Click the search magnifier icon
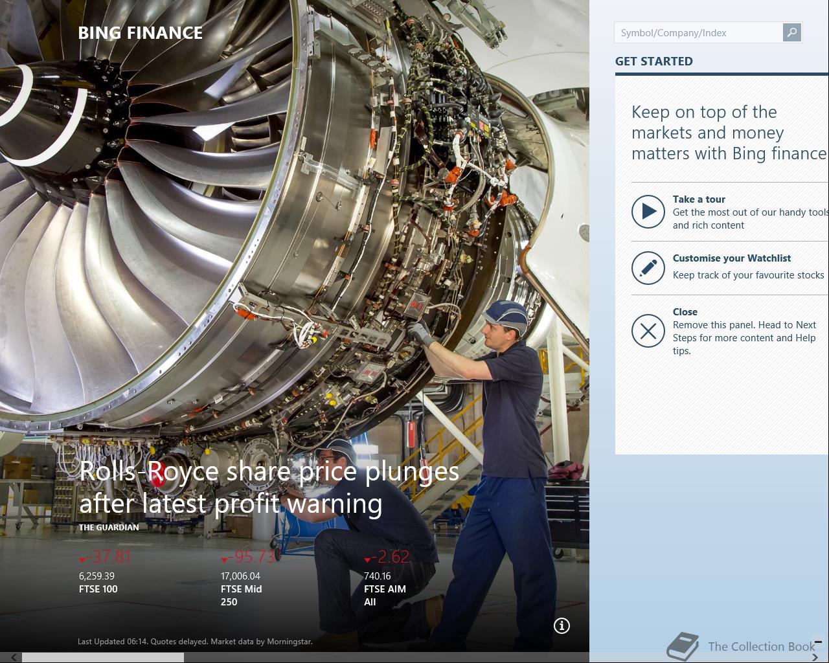Viewport: 829px width, 663px height. tap(791, 32)
